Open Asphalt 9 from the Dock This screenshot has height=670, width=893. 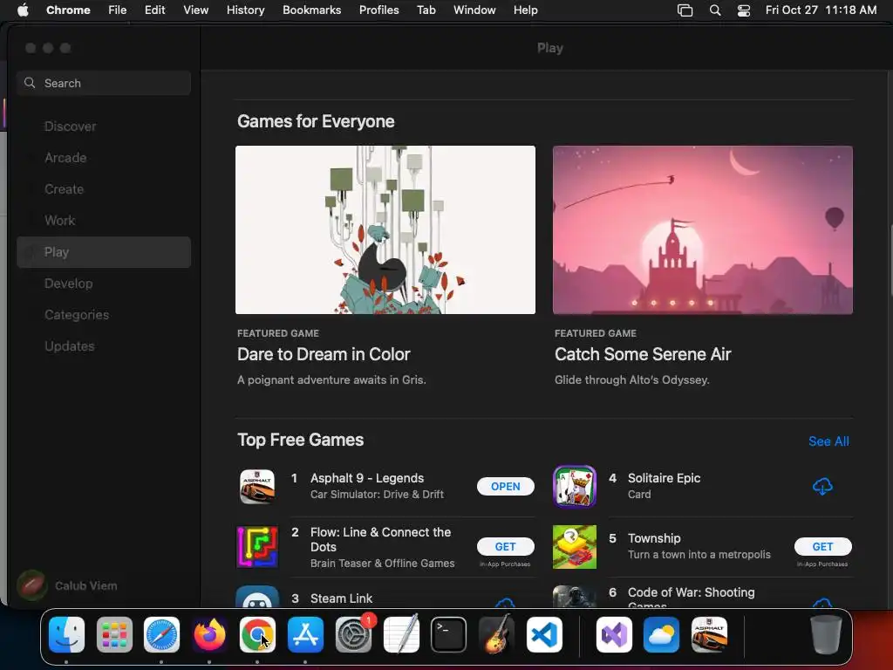point(710,635)
